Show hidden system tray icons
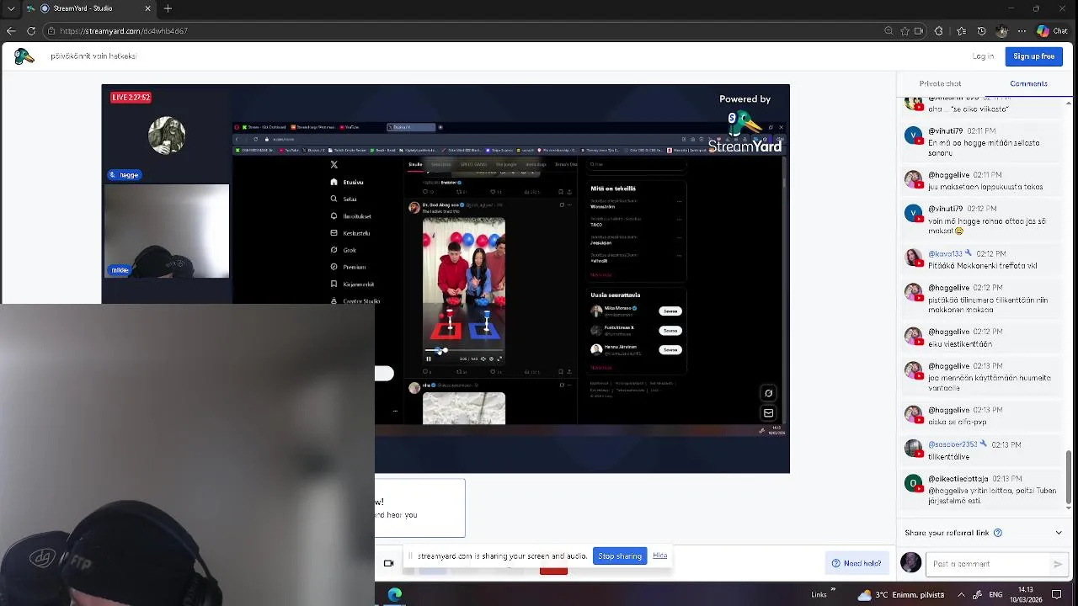 click(x=961, y=594)
